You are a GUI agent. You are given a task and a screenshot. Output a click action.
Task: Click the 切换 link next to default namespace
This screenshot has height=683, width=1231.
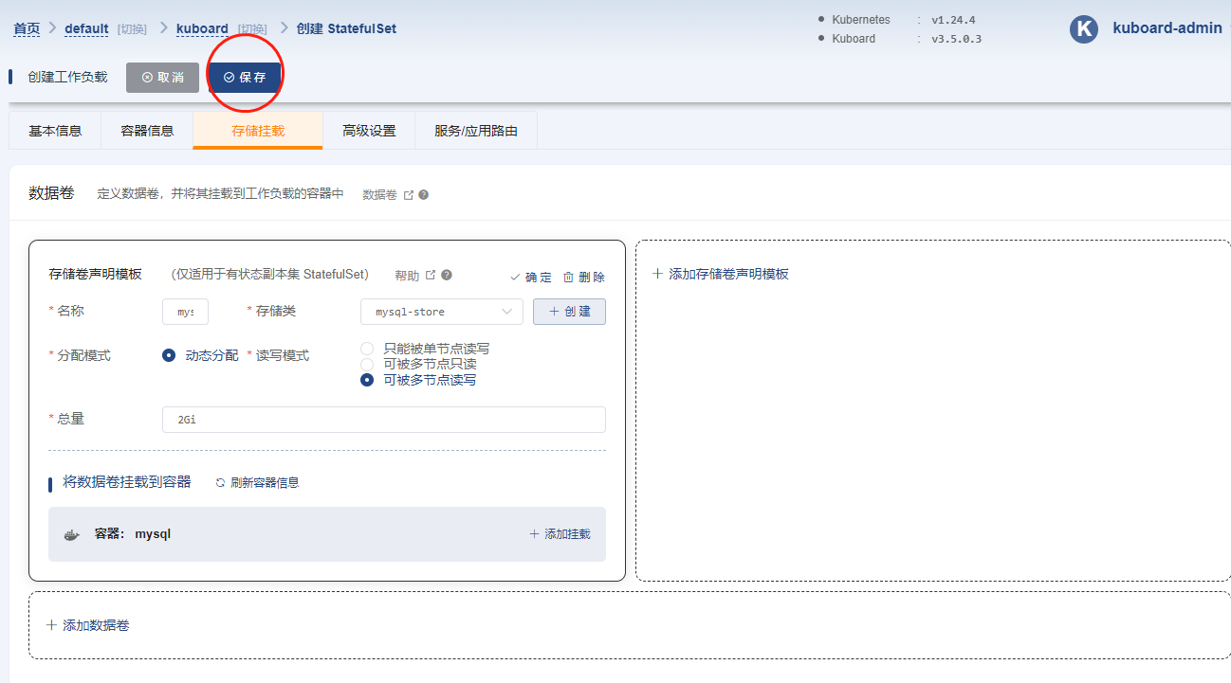[132, 29]
